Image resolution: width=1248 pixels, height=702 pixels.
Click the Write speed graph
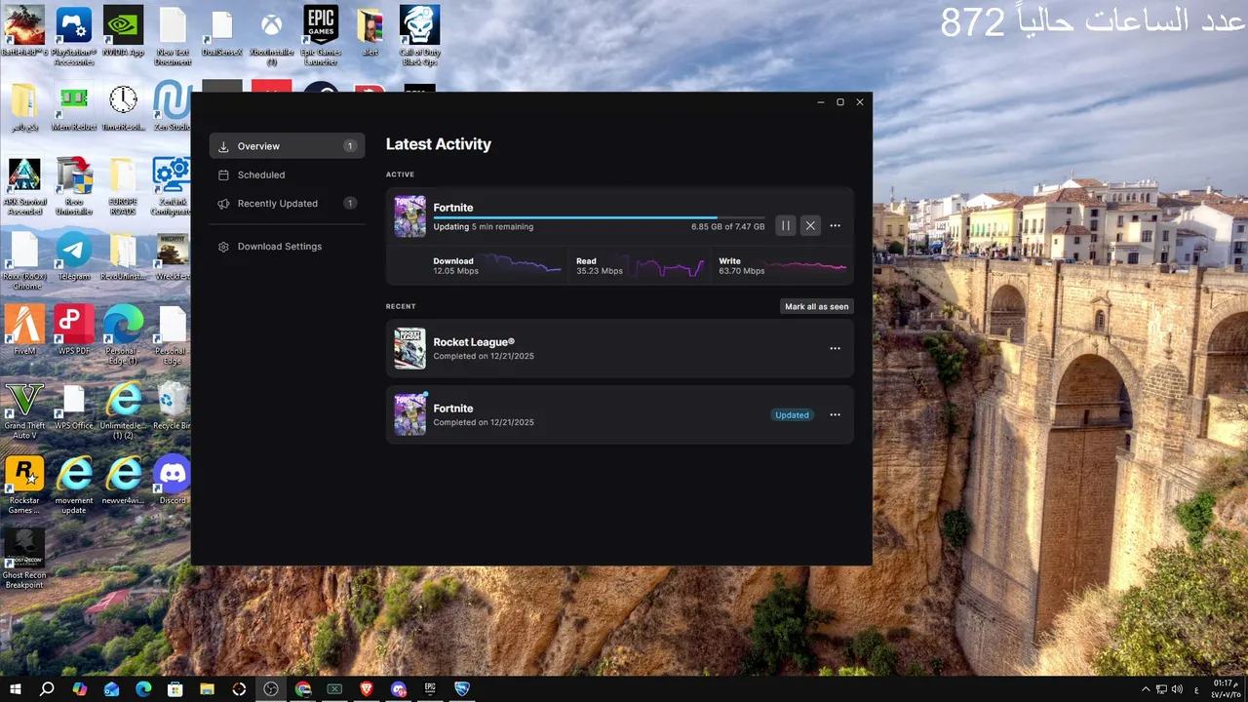tap(807, 265)
